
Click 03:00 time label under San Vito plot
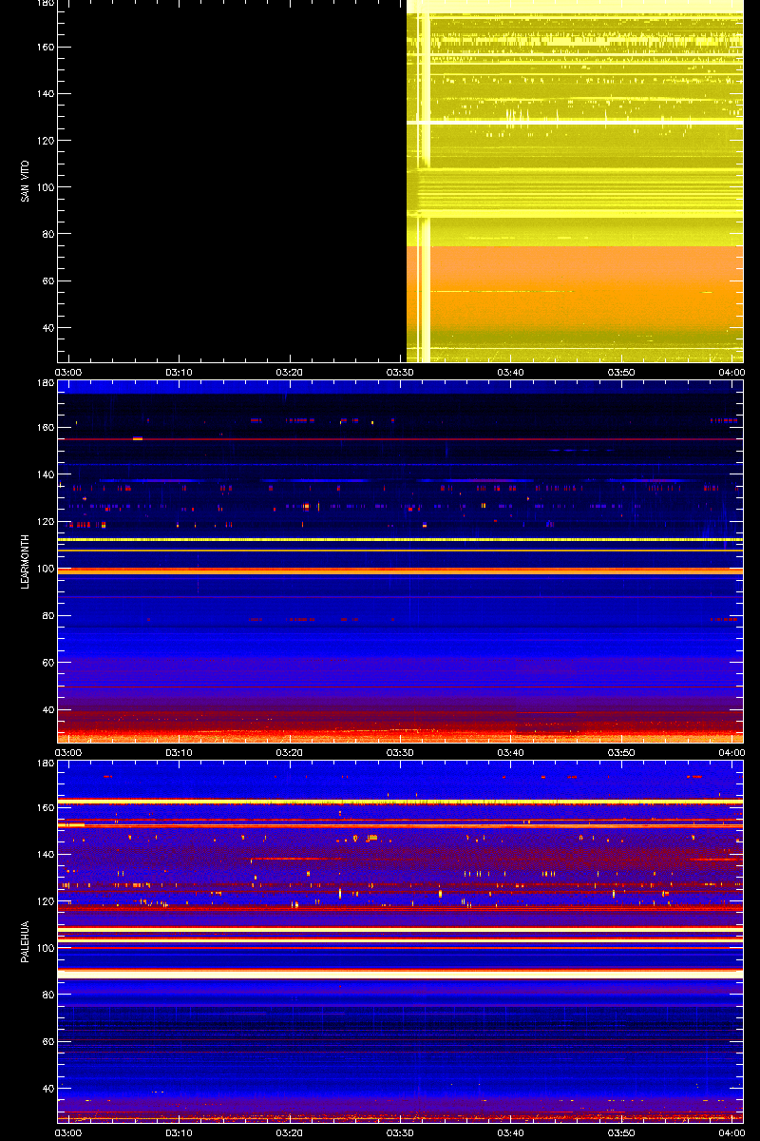[x=68, y=373]
